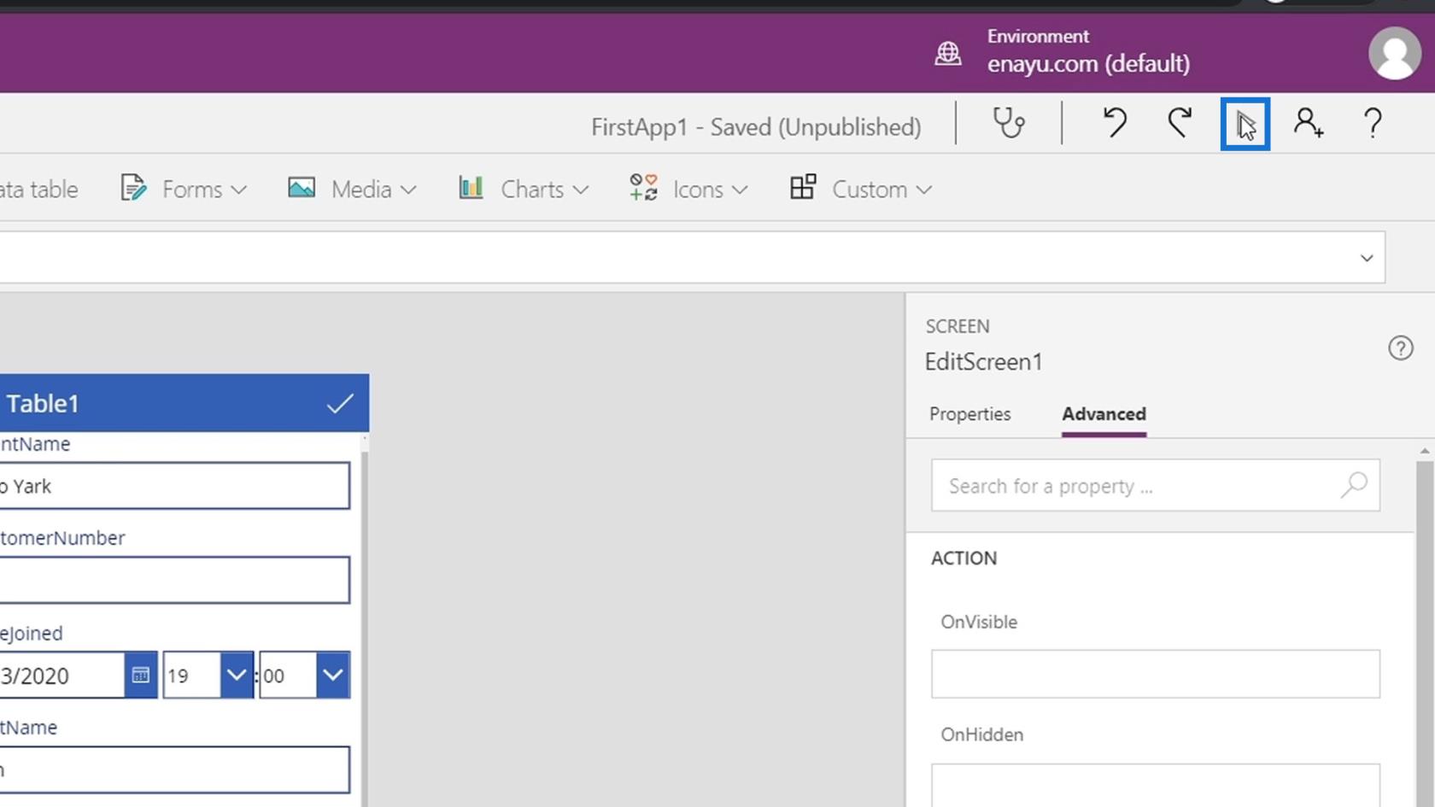Open the App checker stethoscope icon
This screenshot has width=1435, height=807.
pos(1009,124)
